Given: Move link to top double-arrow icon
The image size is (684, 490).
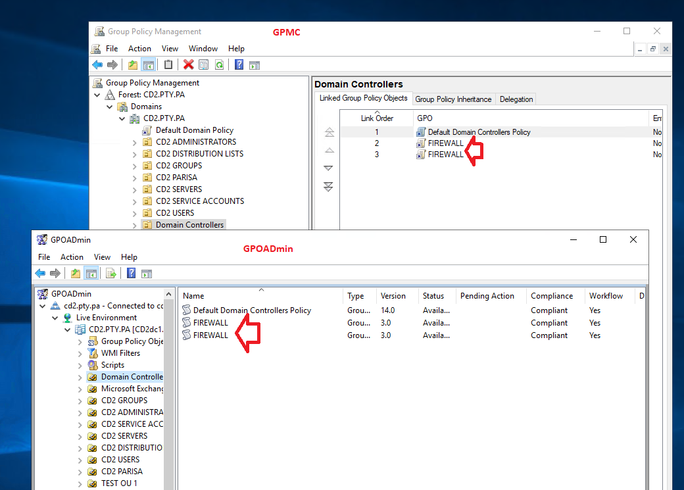Looking at the screenshot, I should point(330,132).
